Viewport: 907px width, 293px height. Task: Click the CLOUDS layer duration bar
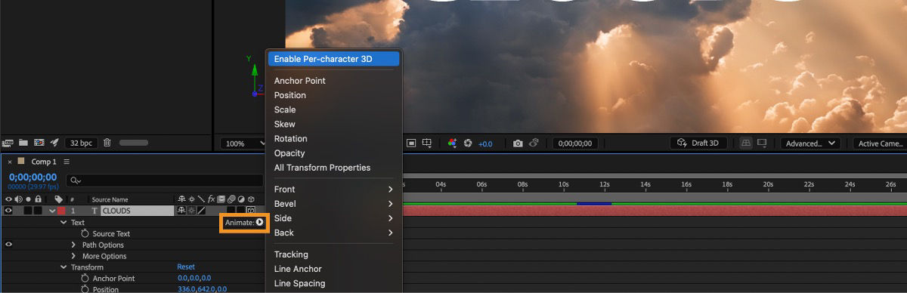coord(654,211)
